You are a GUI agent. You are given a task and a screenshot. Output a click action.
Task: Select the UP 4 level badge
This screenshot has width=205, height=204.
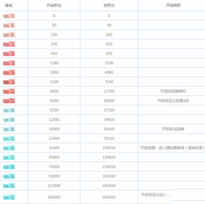coord(9,44)
